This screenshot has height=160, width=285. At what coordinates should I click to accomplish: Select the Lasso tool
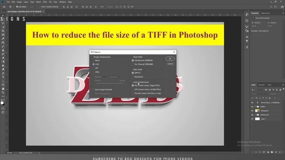(3, 23)
